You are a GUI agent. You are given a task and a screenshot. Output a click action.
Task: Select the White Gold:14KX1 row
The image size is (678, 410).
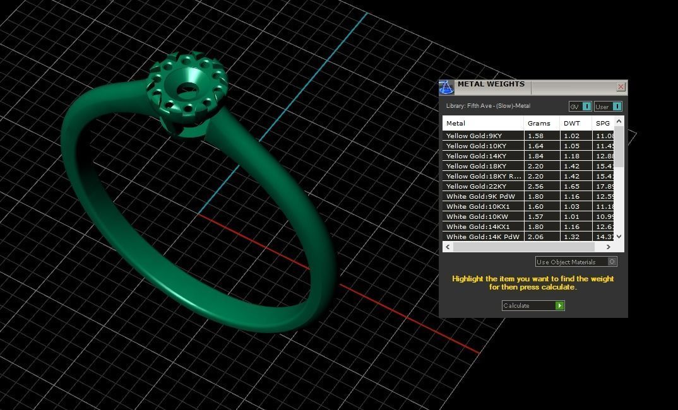(x=528, y=226)
